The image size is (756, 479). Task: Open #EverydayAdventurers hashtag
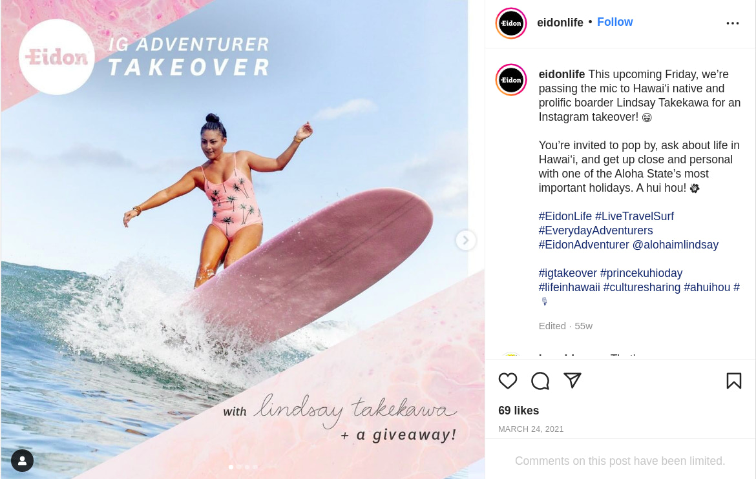click(596, 230)
